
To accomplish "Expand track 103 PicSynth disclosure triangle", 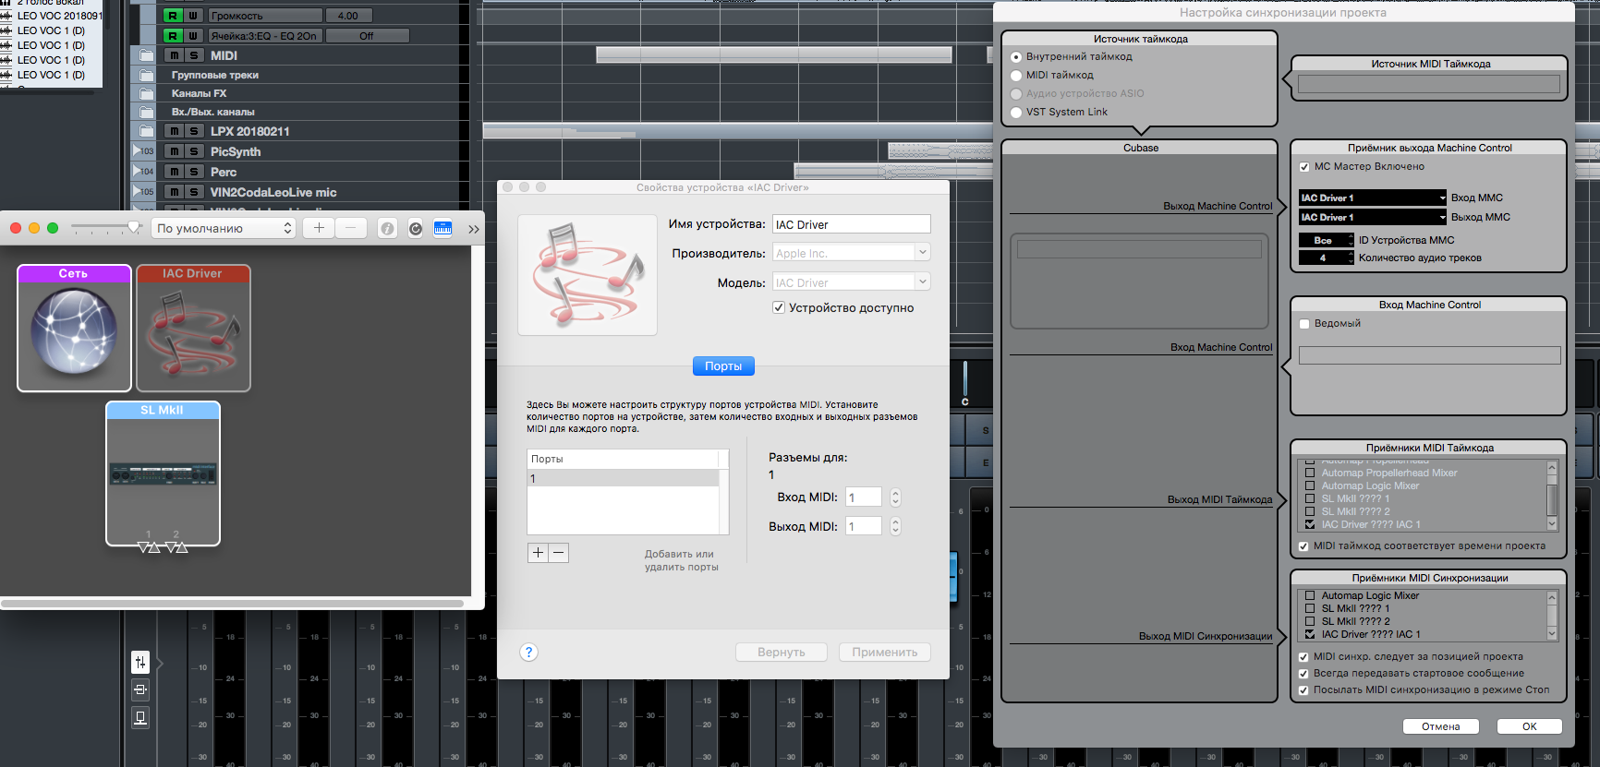I will point(137,150).
